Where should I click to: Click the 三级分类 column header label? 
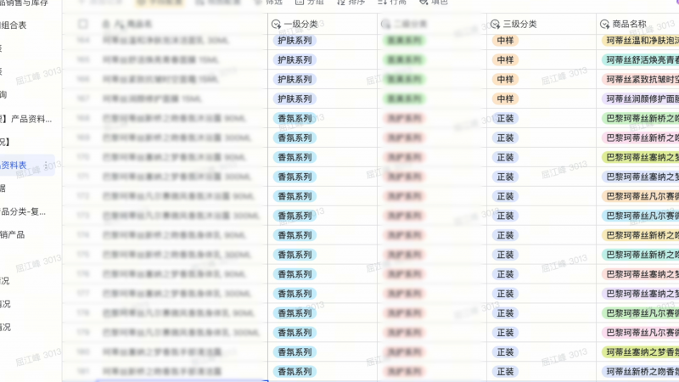click(521, 25)
